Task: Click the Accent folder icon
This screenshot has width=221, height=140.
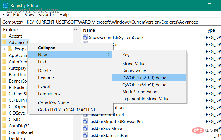Action: (4, 36)
